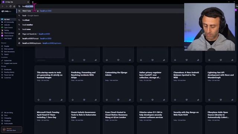The width and height of the screenshot is (238, 134).
Task: Open the Open Source squad
Action: [8, 28]
